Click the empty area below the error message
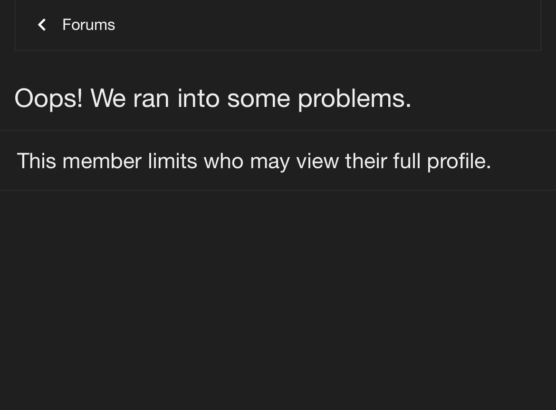 click(x=278, y=299)
